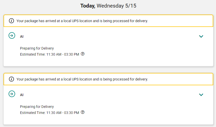Click the bottom "arrived at a local UPS location" message
This screenshot has width=216, height=127.
82,79
